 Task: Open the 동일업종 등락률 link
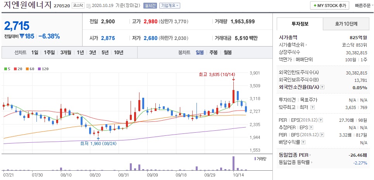295,163
